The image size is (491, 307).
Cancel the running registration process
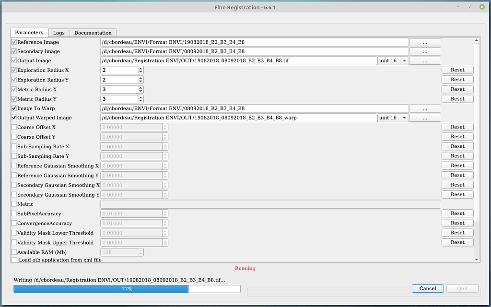427,288
